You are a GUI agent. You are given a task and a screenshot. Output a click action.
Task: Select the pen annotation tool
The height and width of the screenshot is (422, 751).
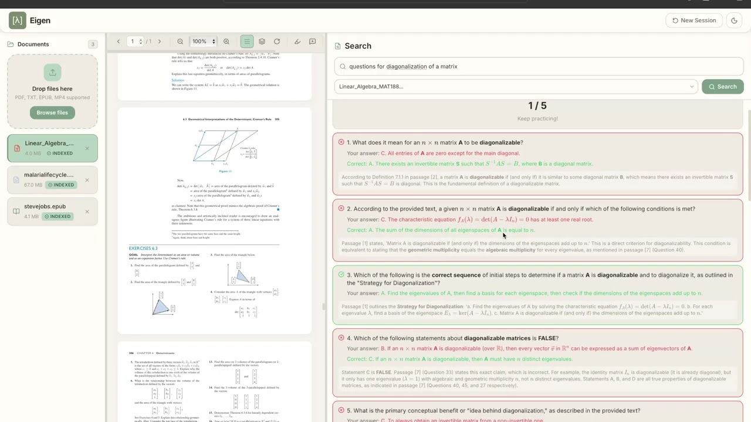[x=297, y=41]
